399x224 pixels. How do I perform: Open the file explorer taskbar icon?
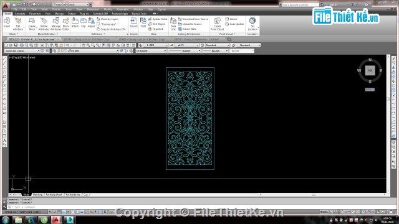pyautogui.click(x=18, y=220)
